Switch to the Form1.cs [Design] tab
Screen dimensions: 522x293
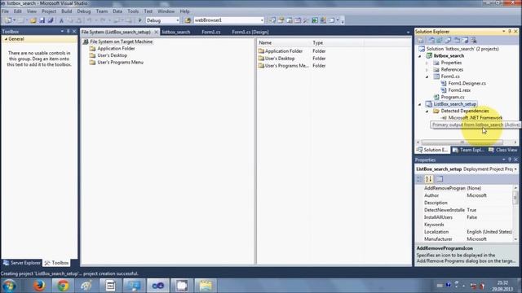click(x=250, y=33)
